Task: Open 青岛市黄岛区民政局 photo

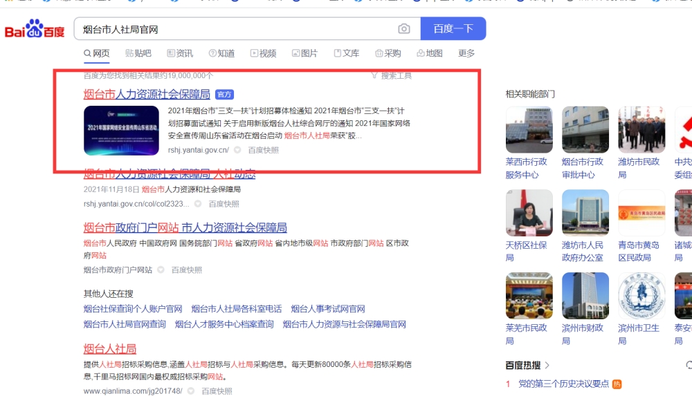Action: point(641,213)
